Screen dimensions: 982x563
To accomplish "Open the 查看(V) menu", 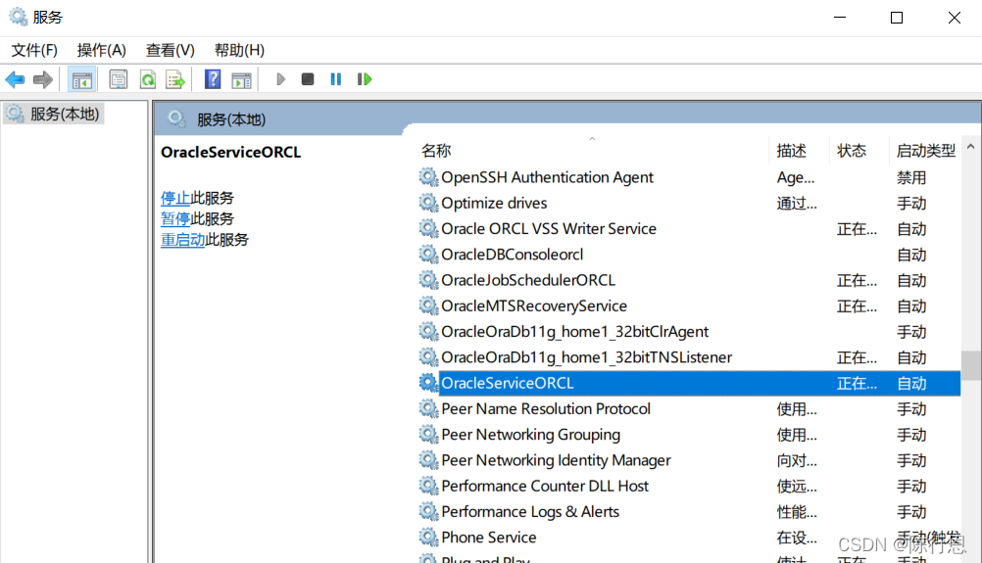I will (171, 50).
